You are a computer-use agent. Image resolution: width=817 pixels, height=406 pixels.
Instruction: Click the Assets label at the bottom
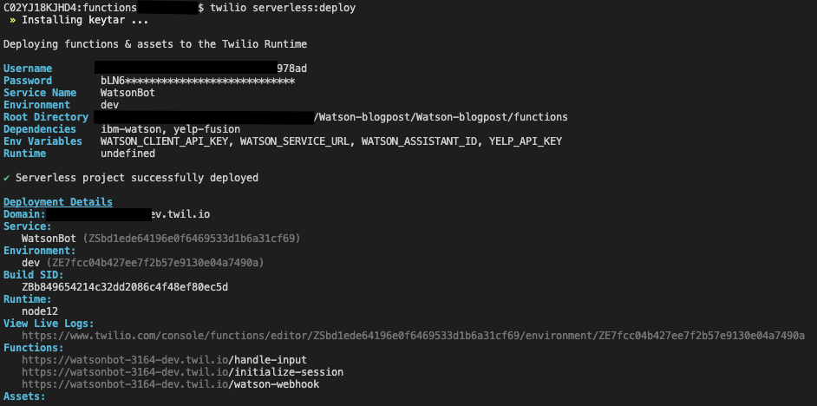[24, 396]
